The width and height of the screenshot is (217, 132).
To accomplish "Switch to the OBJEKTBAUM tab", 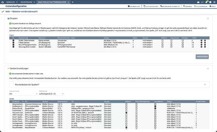I will [26, 2].
